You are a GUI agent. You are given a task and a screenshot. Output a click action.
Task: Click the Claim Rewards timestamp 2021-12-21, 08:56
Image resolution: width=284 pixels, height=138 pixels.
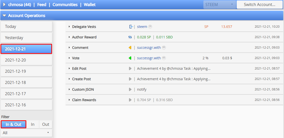click(x=267, y=100)
